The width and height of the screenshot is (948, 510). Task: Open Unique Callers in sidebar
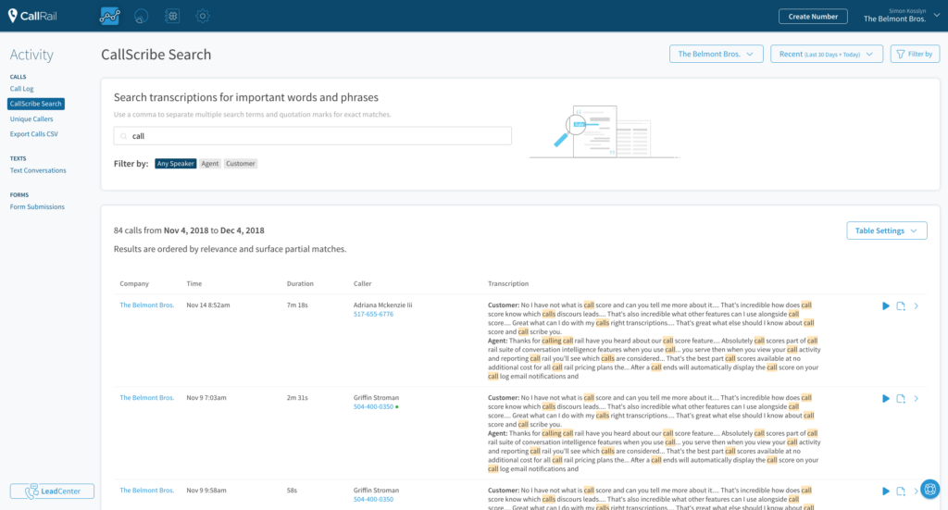pyautogui.click(x=31, y=119)
